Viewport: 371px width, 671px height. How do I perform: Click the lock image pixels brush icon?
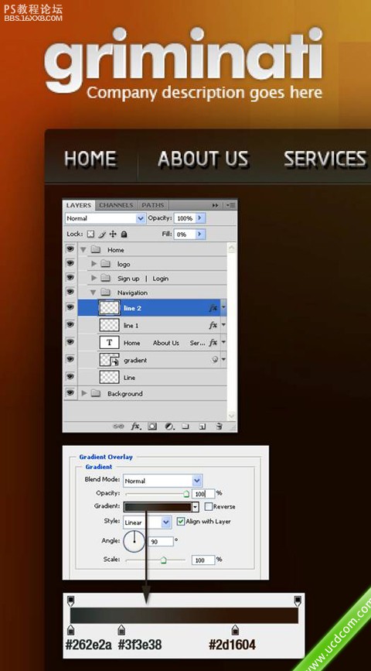pos(102,234)
